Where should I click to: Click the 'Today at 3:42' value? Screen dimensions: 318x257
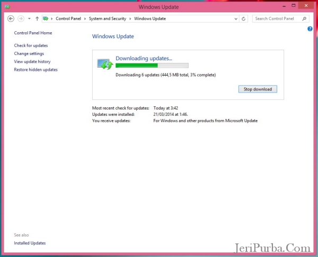click(x=166, y=108)
